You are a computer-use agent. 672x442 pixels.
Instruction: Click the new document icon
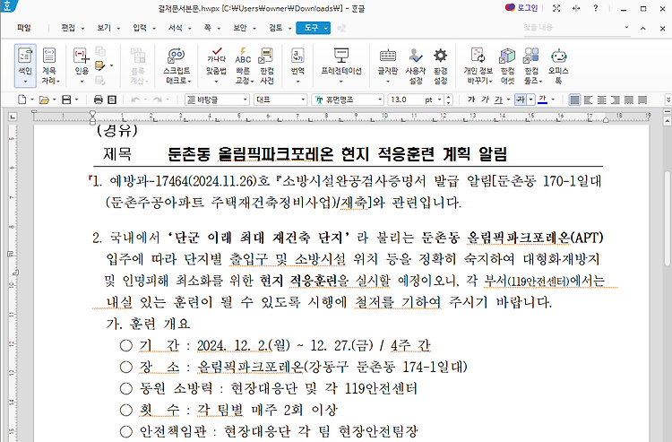tap(22, 100)
